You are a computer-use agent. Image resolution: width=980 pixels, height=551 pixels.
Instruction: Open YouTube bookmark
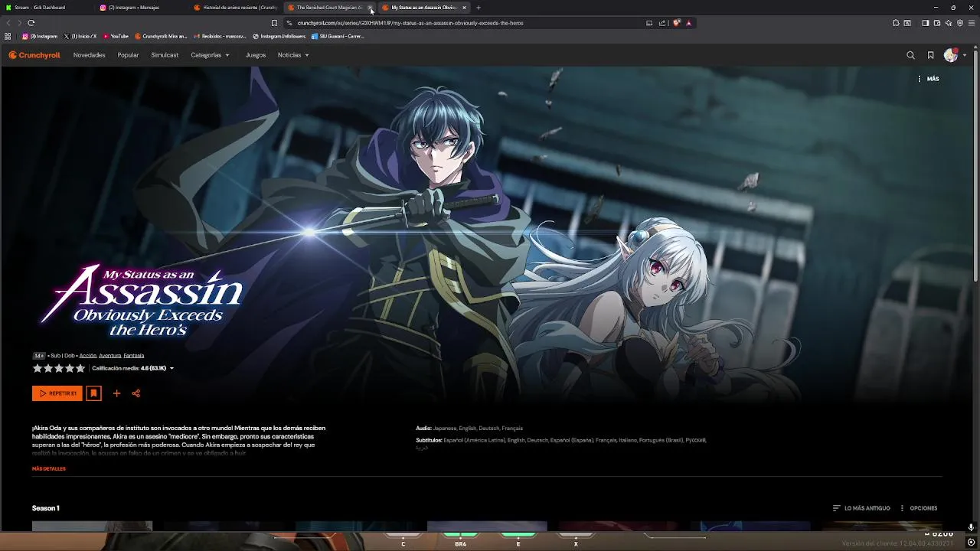tap(116, 36)
